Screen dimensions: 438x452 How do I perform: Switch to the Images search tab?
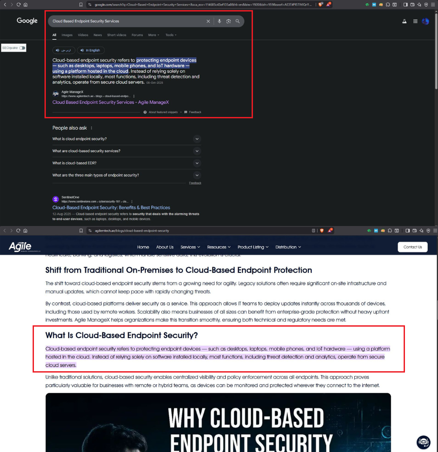point(67,35)
